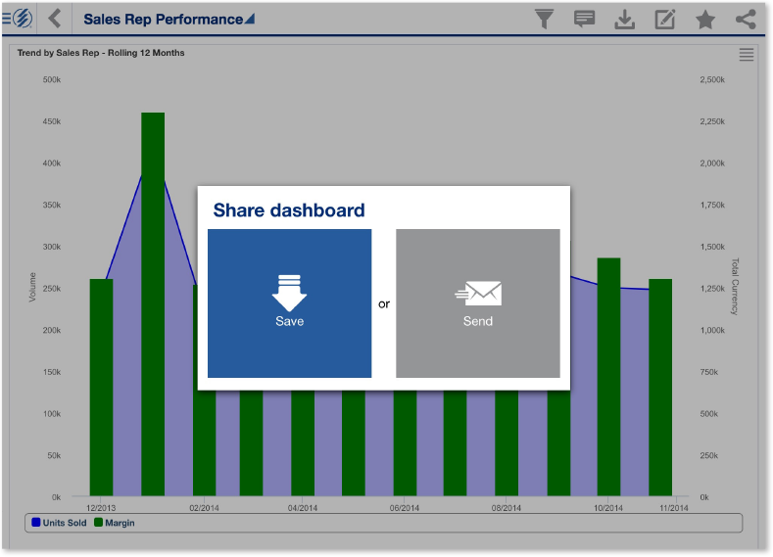
Task: Mark dashboard as favorite with star icon
Action: pyautogui.click(x=705, y=20)
